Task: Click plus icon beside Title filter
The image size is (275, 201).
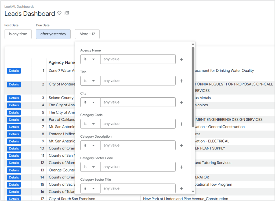Action: pyautogui.click(x=181, y=81)
